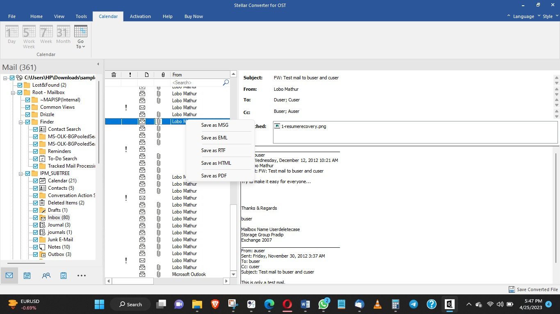Choose Save as PDF from context menu
This screenshot has height=314, width=560.
pos(214,176)
